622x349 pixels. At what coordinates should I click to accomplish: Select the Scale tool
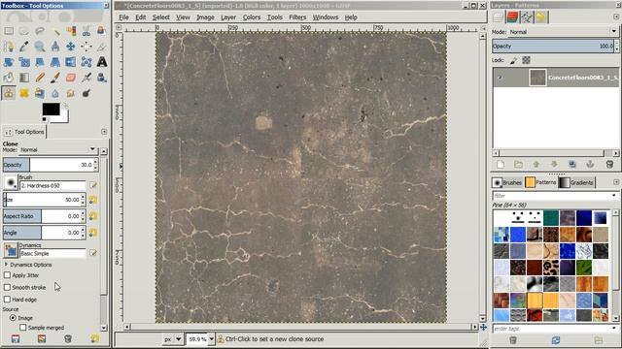[x=24, y=62]
